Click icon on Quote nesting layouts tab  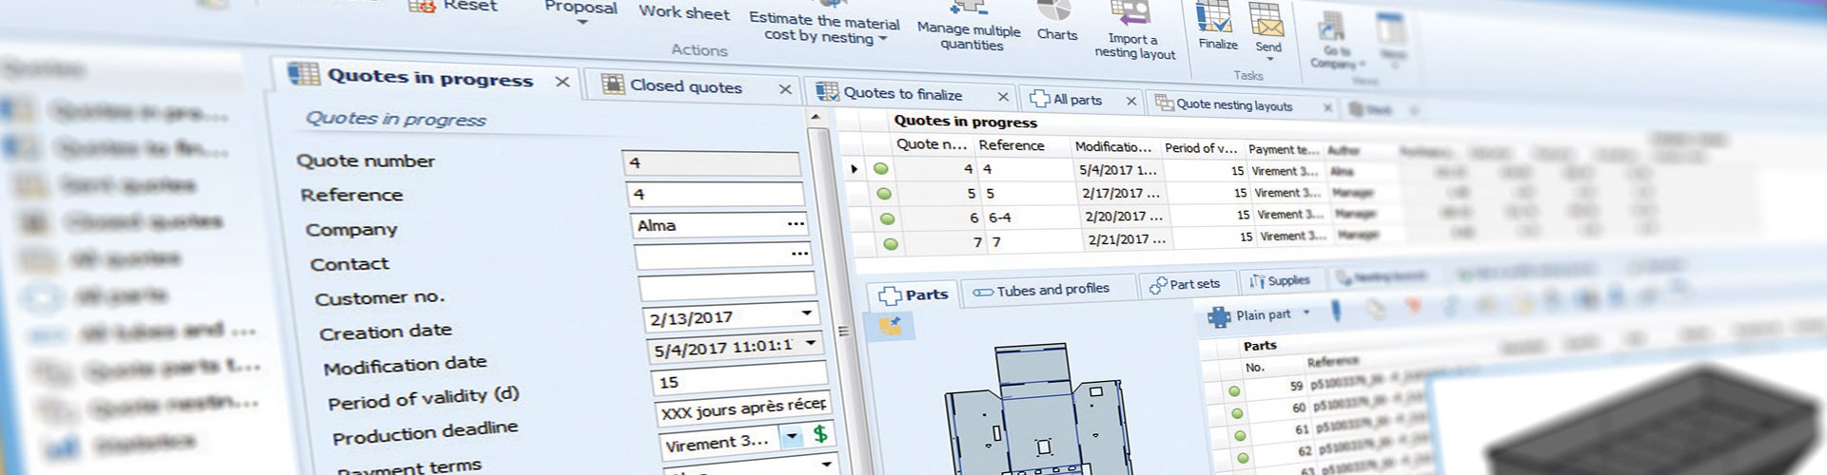[1163, 102]
